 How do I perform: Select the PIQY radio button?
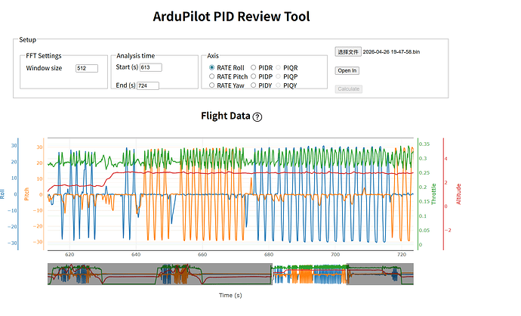click(x=278, y=85)
